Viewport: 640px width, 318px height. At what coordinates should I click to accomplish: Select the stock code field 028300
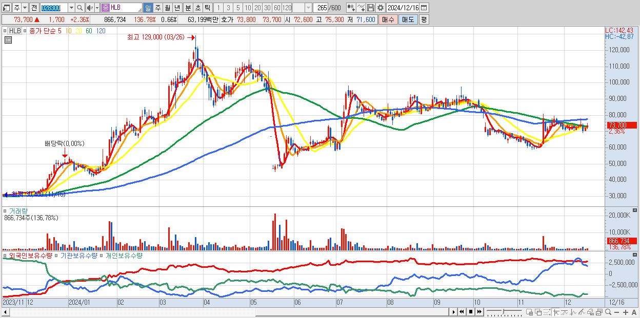(53, 8)
